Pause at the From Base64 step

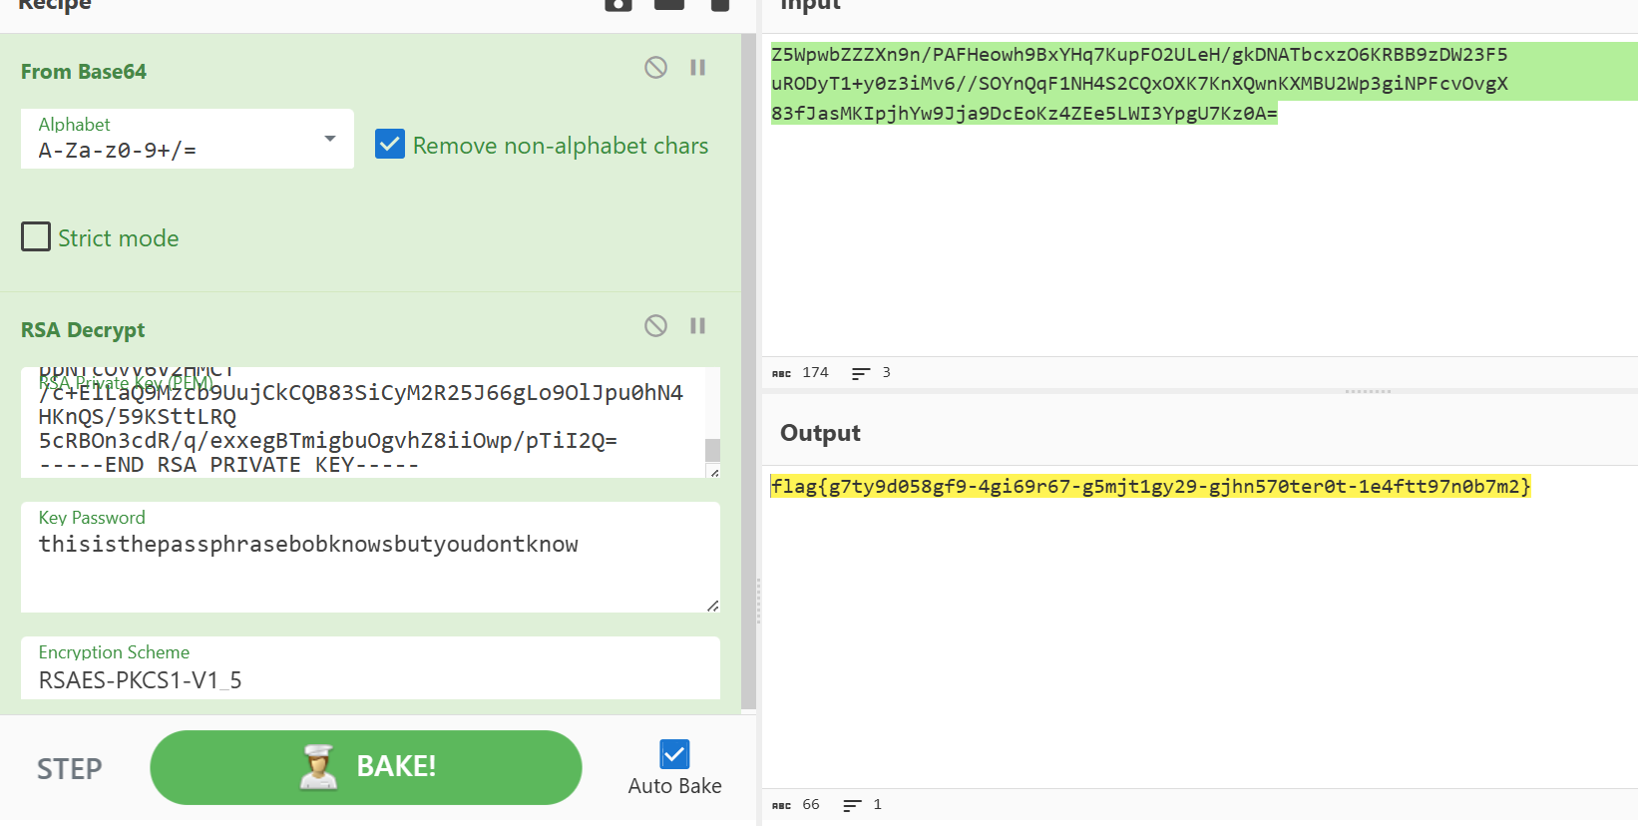click(x=697, y=68)
